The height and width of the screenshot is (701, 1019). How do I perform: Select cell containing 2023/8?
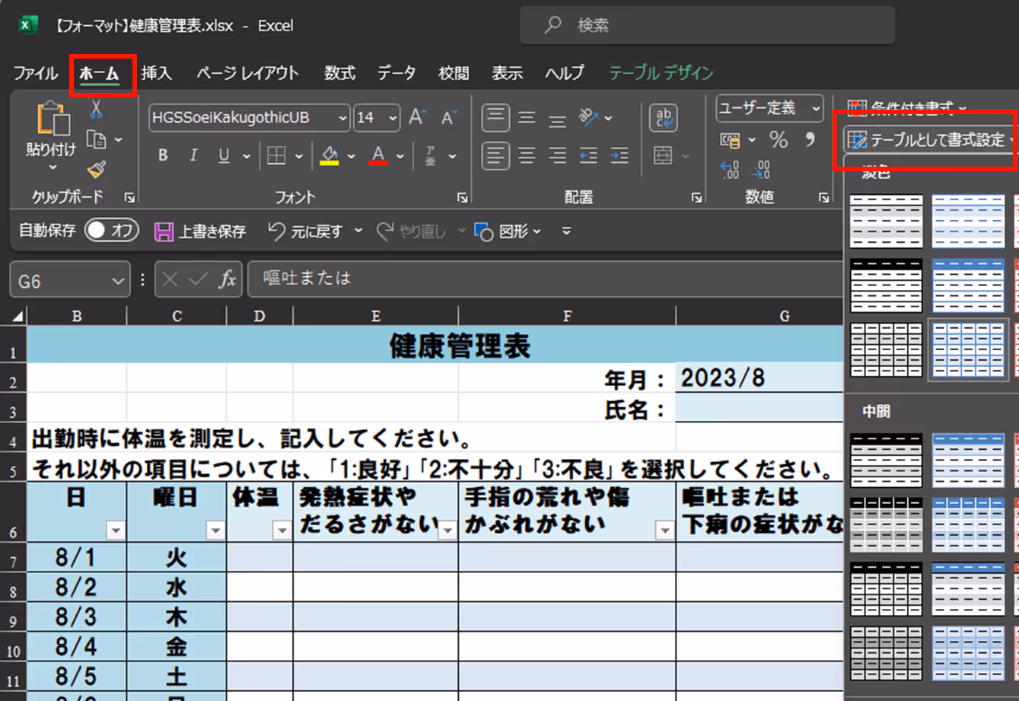(x=759, y=378)
